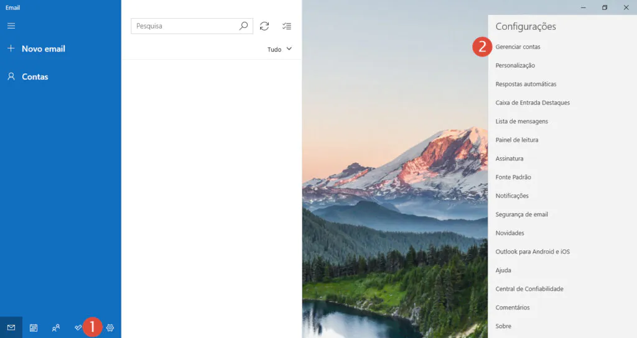
Task: Click the search magnifier icon
Action: pyautogui.click(x=243, y=26)
